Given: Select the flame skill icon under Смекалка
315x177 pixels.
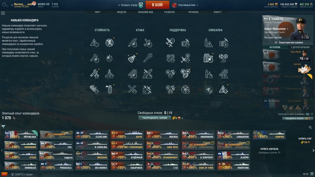Looking at the screenshot, I should [208, 74].
